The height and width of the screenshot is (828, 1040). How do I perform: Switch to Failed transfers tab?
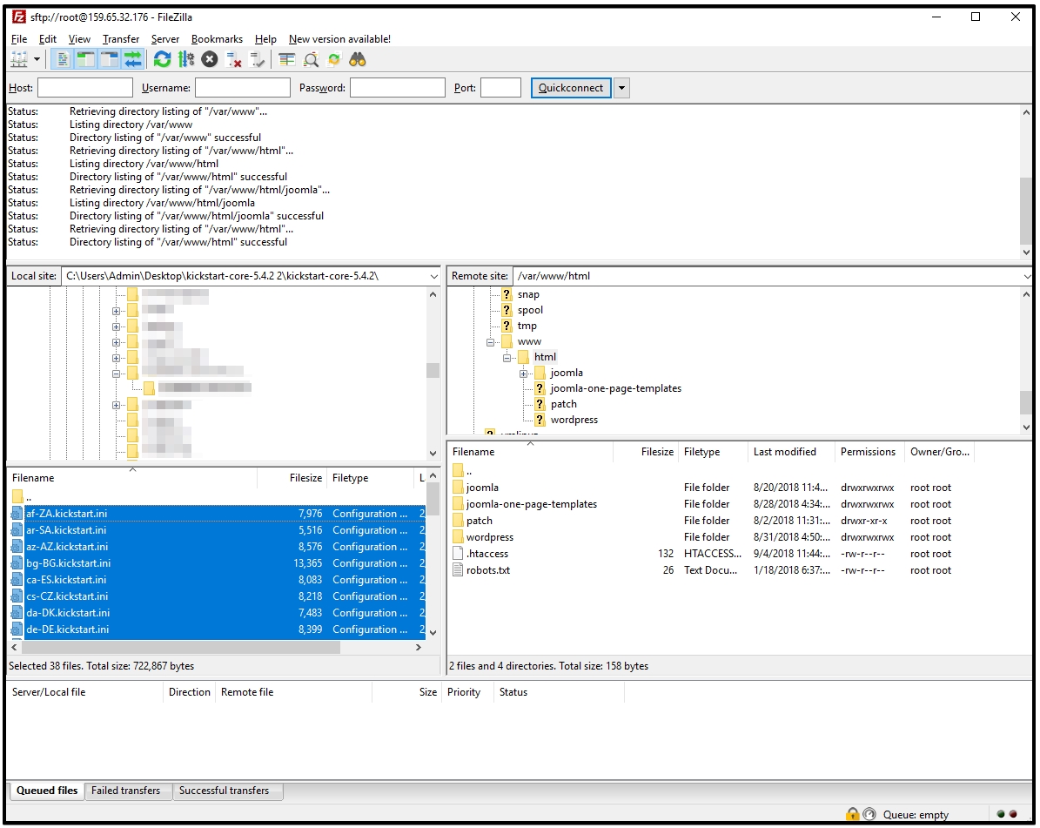(x=126, y=791)
